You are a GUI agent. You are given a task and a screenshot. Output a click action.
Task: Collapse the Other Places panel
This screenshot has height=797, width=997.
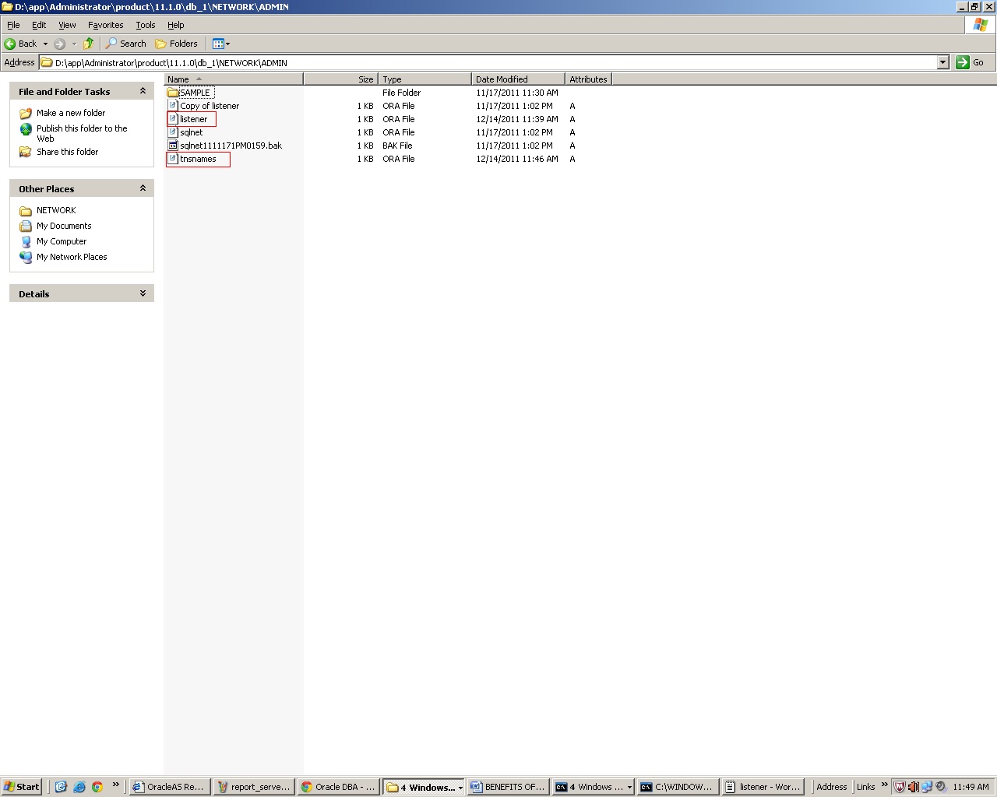143,188
